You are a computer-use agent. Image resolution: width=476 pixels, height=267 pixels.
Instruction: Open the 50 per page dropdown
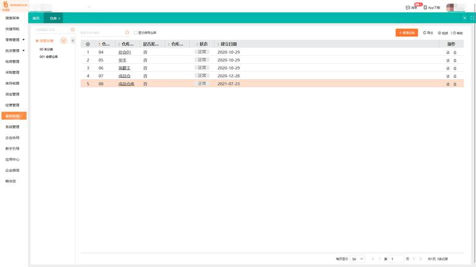coord(357,259)
